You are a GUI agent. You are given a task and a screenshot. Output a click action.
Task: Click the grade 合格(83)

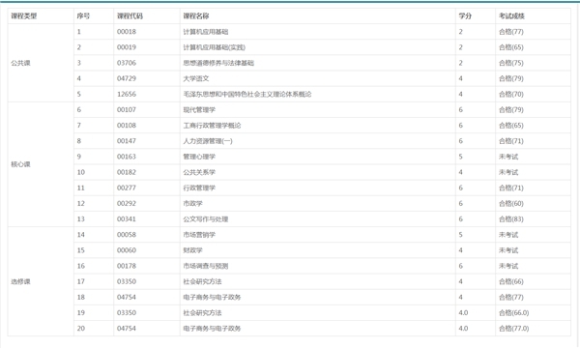pyautogui.click(x=511, y=218)
